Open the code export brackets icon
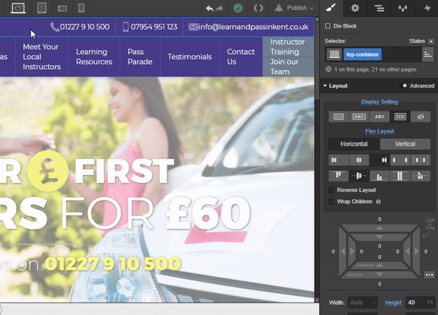 (x=258, y=8)
